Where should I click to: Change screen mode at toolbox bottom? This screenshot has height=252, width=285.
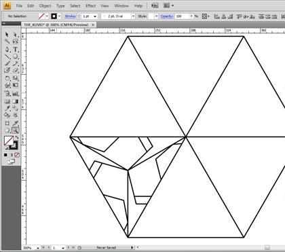pyautogui.click(x=11, y=162)
